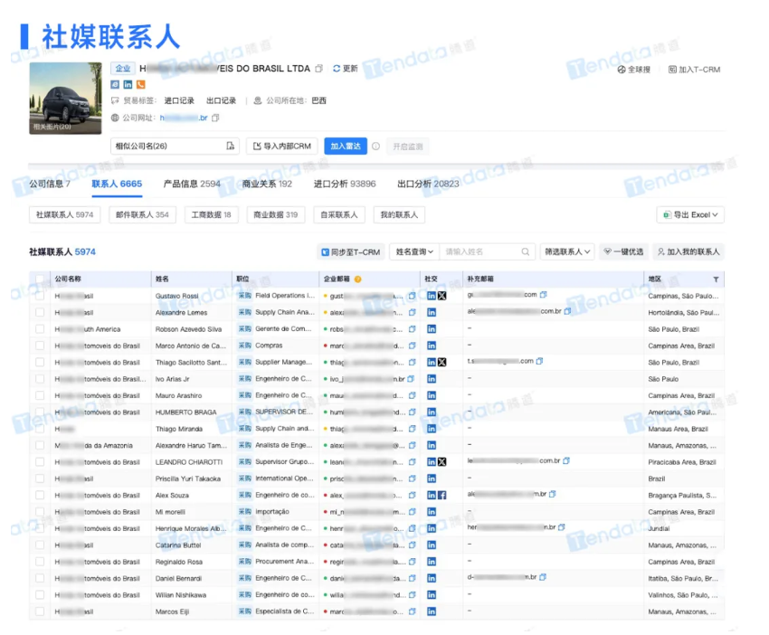769x635 pixels.
Task: Open the 导出 Excel dropdown
Action: click(x=690, y=214)
